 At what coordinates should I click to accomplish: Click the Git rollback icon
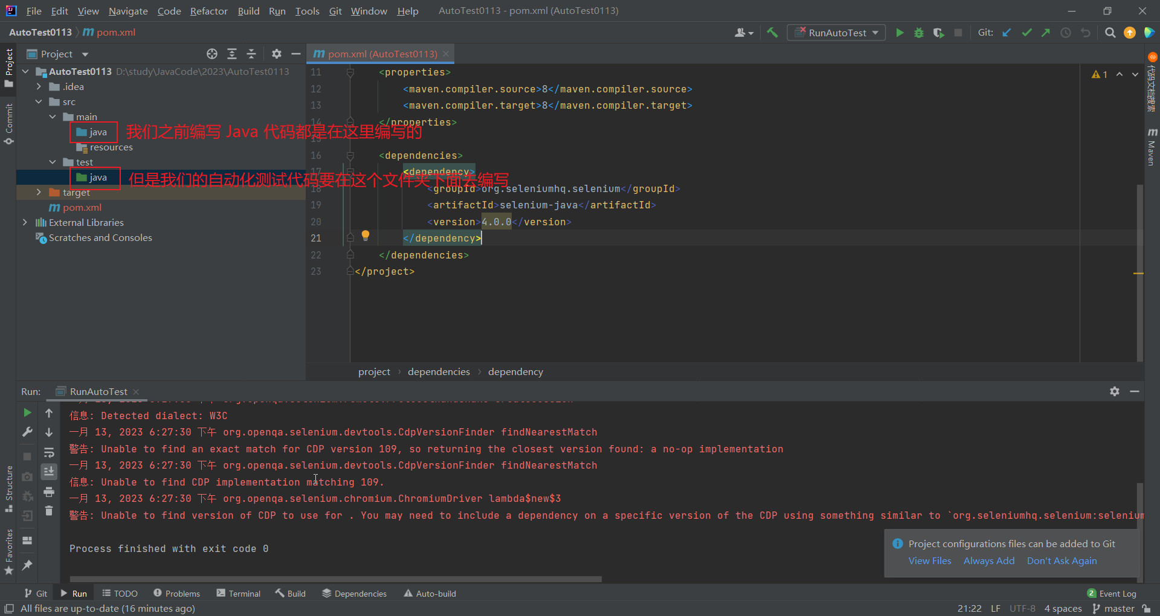click(x=1086, y=33)
